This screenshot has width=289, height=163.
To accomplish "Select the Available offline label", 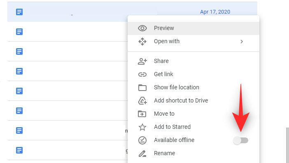I will [174, 140].
